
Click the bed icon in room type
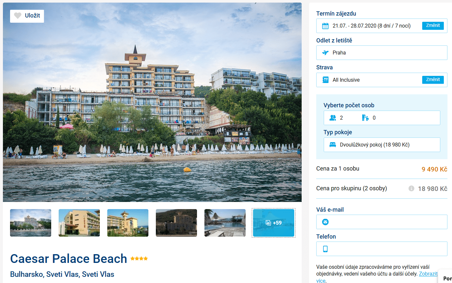point(333,145)
